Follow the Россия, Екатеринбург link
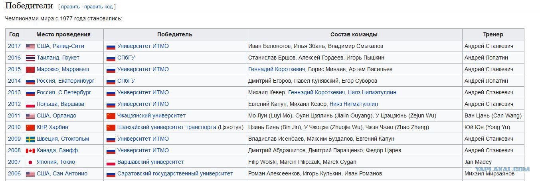The image size is (540, 181). pos(65,81)
